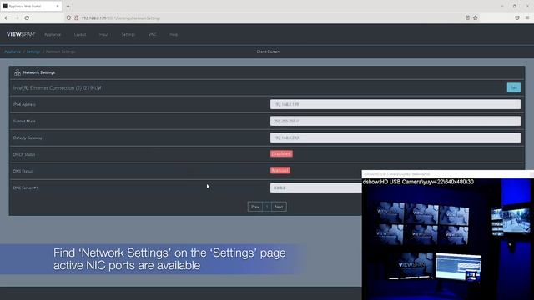The image size is (534, 300).
Task: Select the Appliance Web Portal browser tab
Action: [31, 6]
